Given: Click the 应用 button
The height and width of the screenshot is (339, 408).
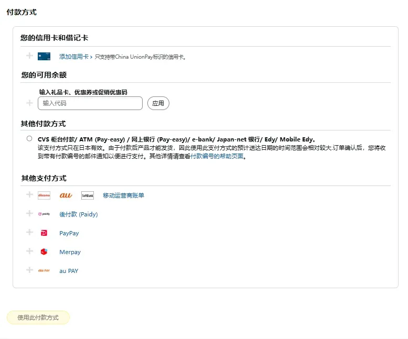Looking at the screenshot, I should [158, 103].
